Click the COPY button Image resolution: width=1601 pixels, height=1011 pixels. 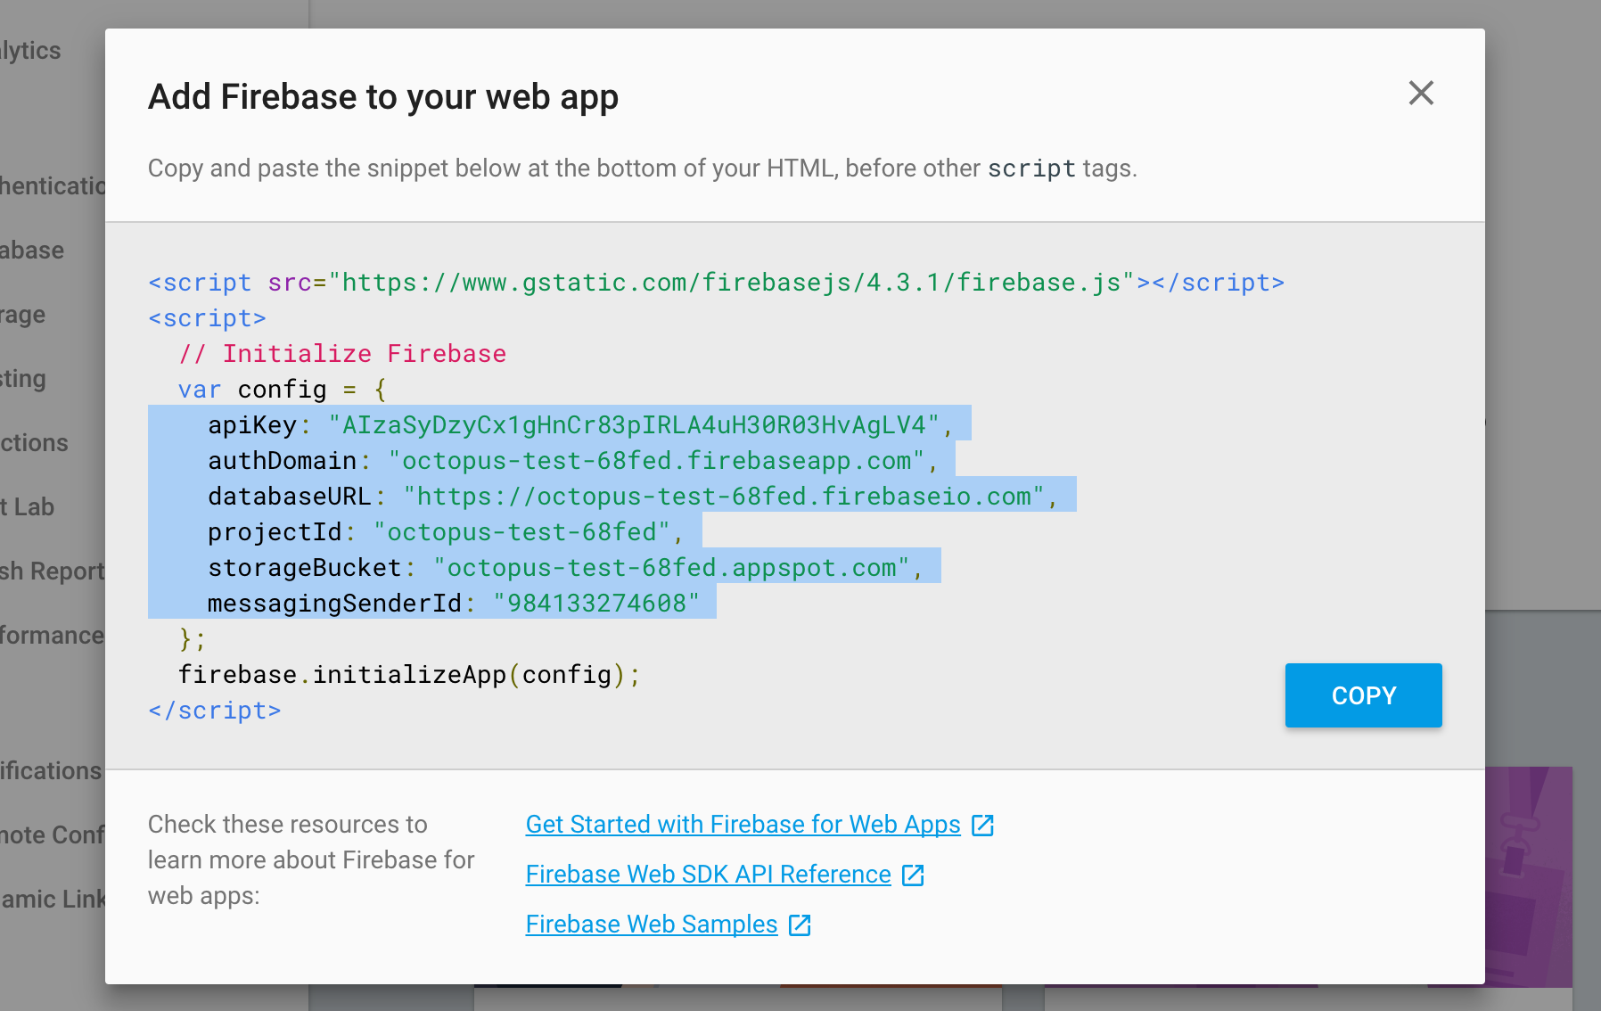click(x=1363, y=695)
